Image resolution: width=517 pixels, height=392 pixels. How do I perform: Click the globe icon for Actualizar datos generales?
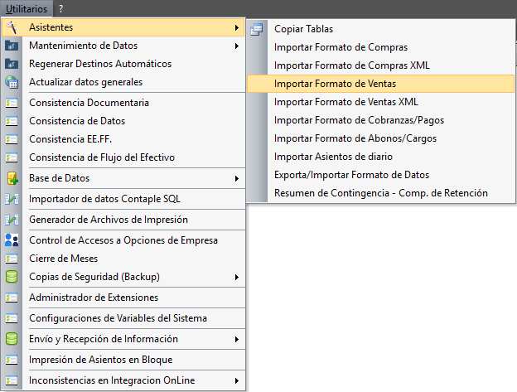pyautogui.click(x=12, y=82)
